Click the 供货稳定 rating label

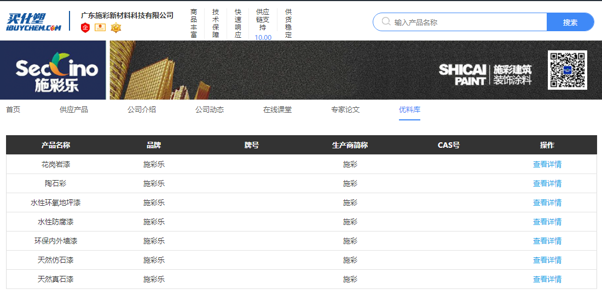(x=288, y=24)
